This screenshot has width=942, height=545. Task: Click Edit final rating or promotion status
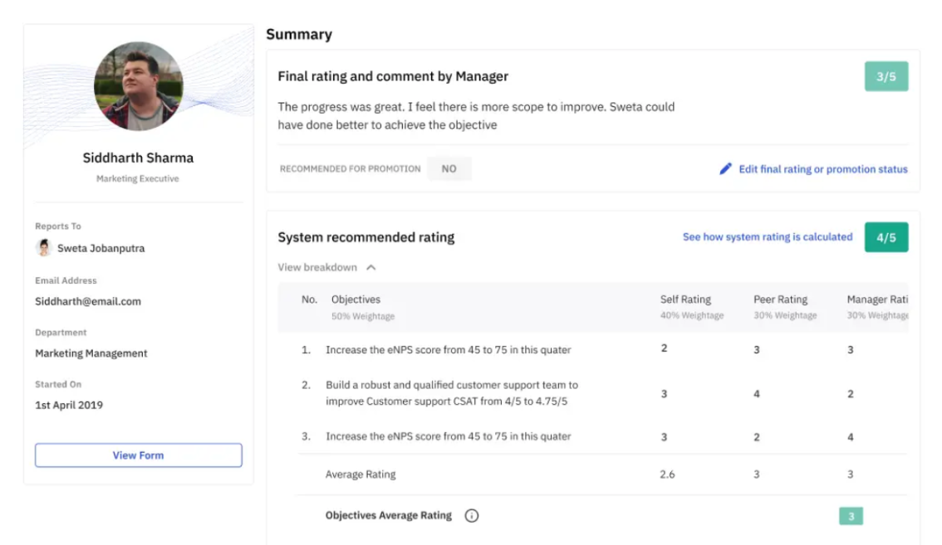(823, 169)
